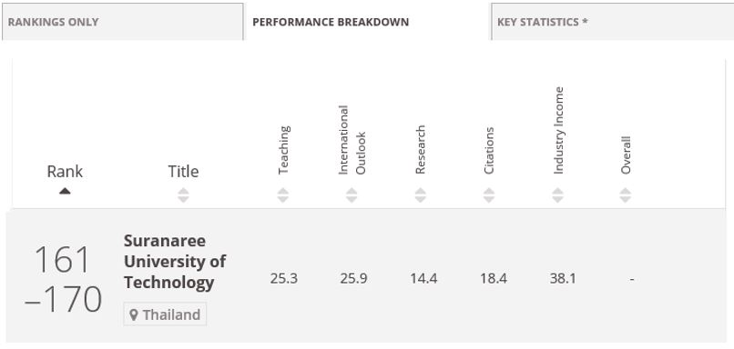Sort Research column with its arrows

tap(421, 194)
